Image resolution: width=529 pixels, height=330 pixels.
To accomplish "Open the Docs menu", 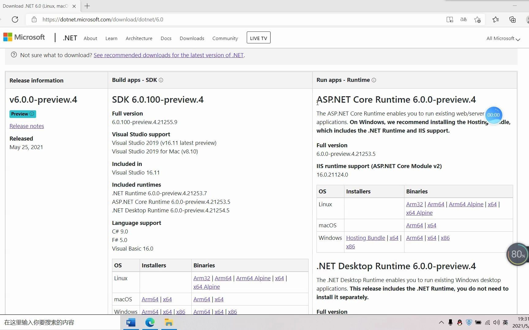I will click(166, 38).
